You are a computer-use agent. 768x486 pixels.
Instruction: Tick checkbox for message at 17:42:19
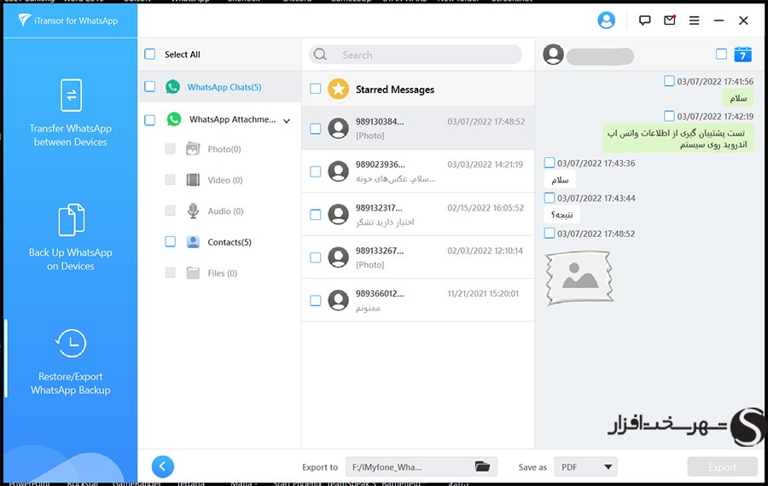[x=669, y=116]
